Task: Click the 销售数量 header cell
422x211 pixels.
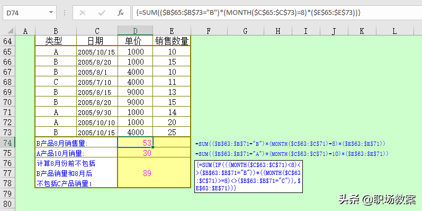Action: pos(172,41)
